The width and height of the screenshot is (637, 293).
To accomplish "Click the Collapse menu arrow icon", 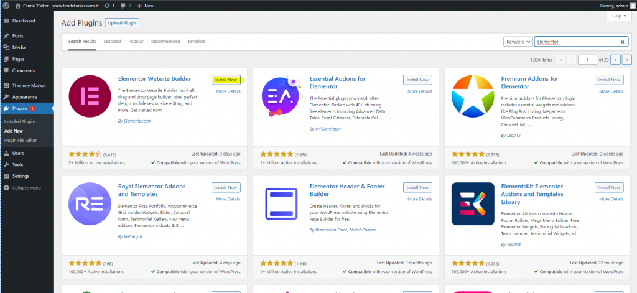I will click(x=6, y=188).
